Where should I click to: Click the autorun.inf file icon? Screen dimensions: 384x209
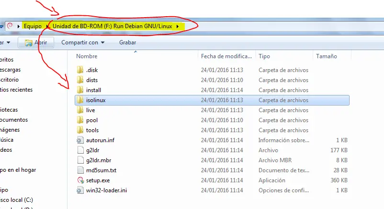click(x=80, y=140)
